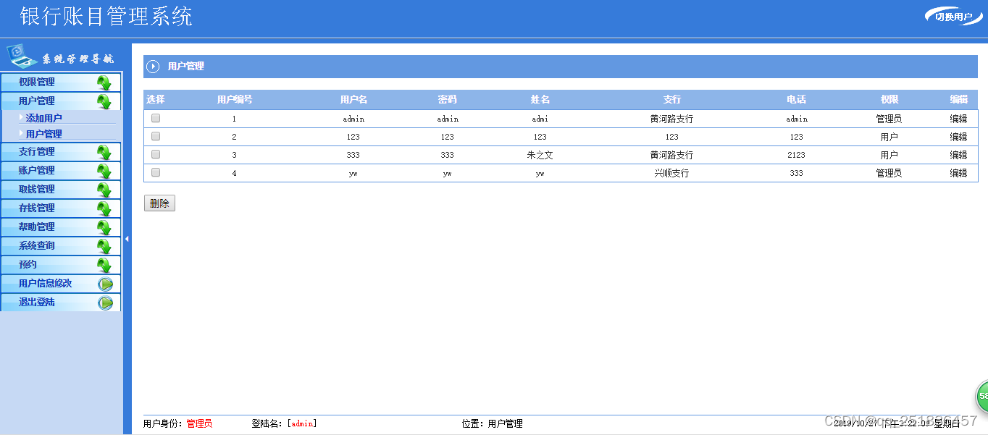The height and width of the screenshot is (435, 988).
Task: Click the red 管理员 identity in status bar
Action: point(199,423)
